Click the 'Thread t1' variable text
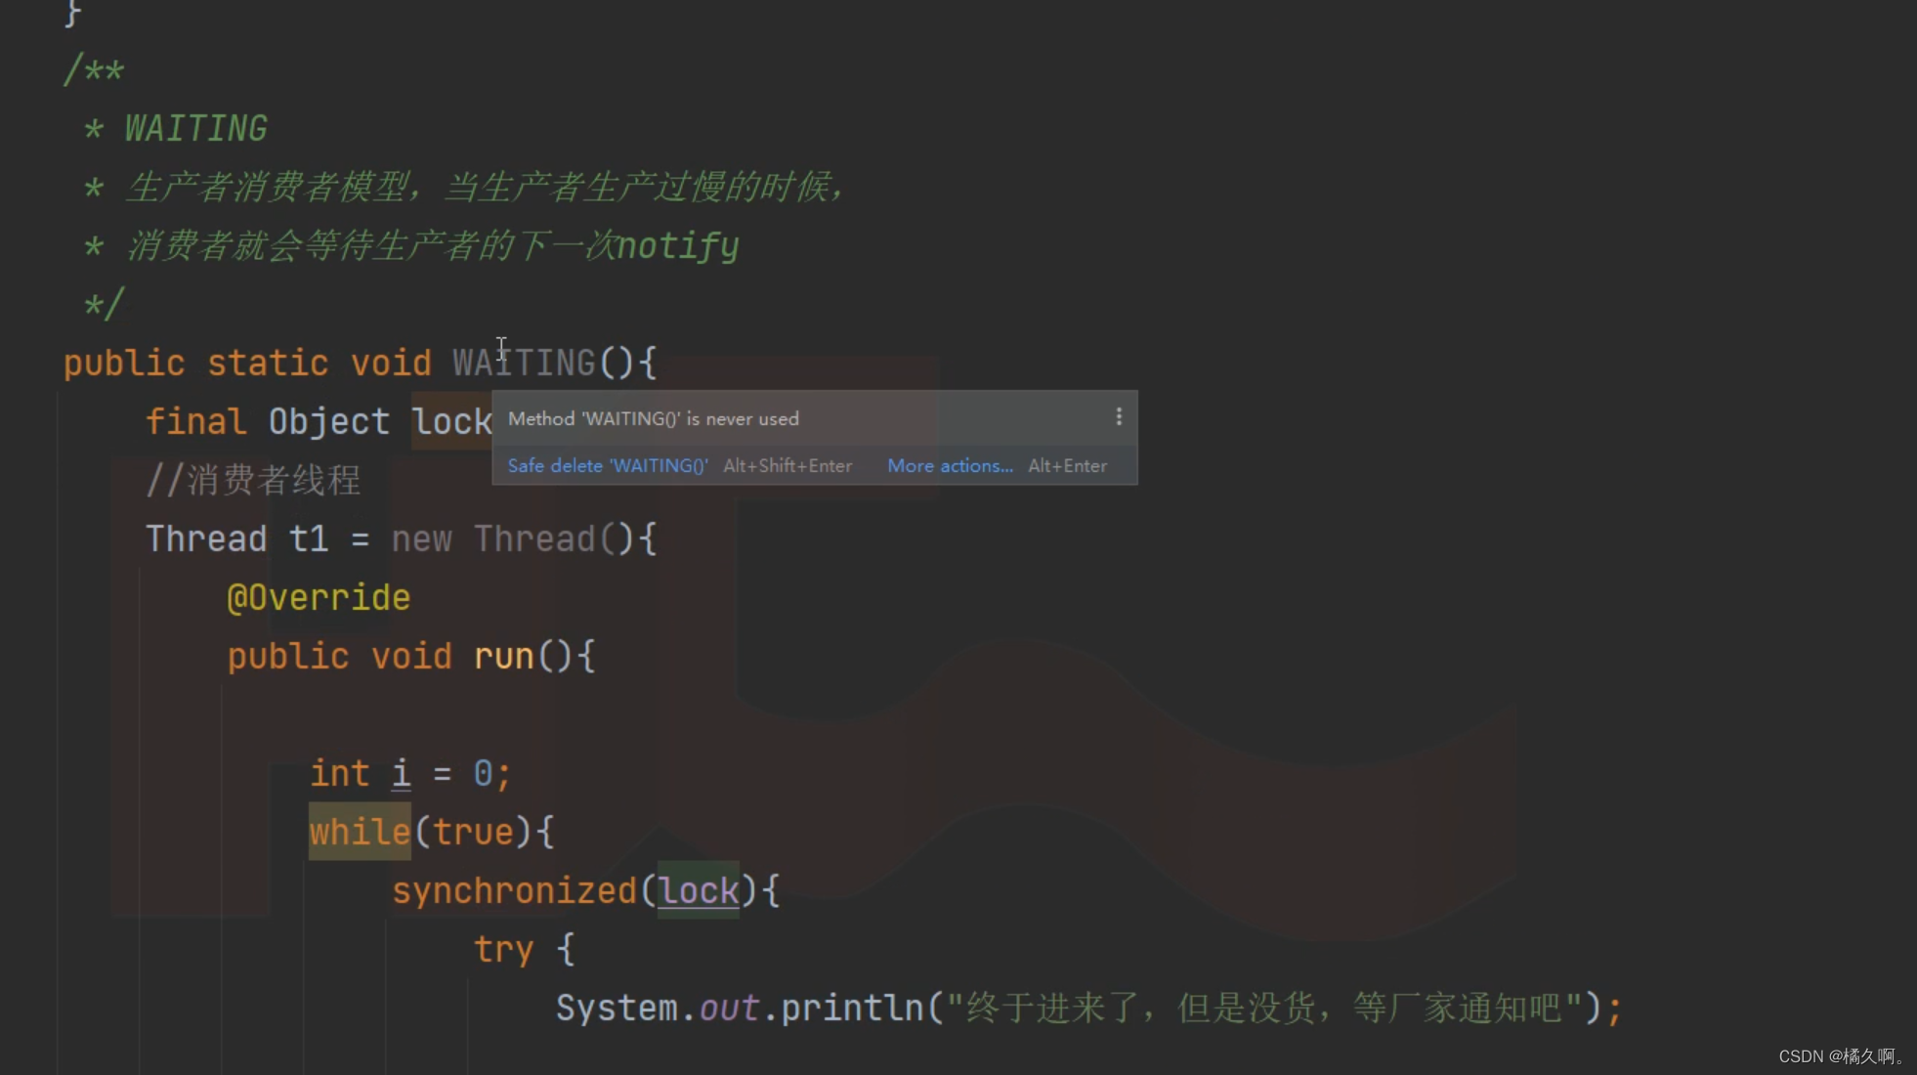The image size is (1917, 1075). (236, 539)
